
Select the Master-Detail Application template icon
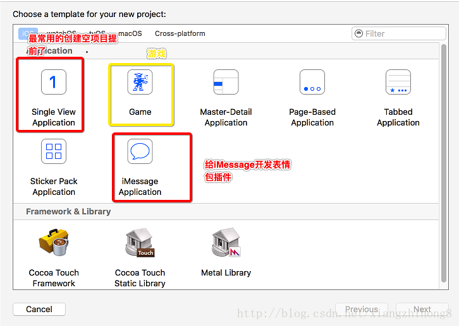(x=226, y=82)
